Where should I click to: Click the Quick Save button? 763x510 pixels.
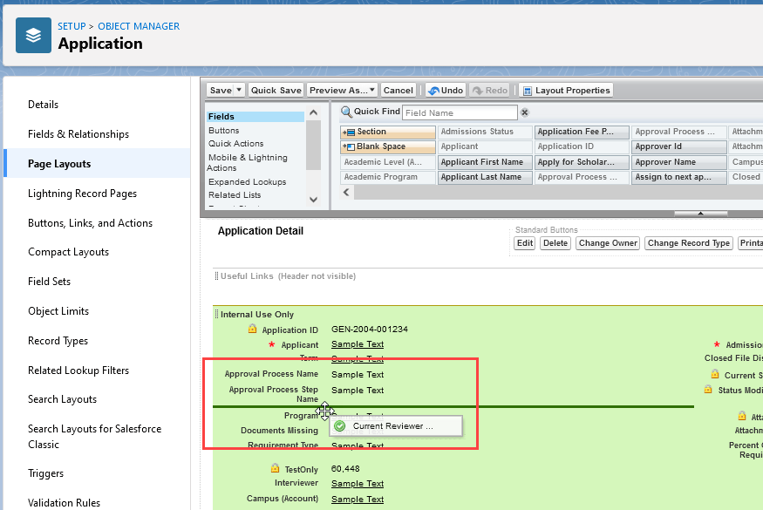[x=276, y=90]
